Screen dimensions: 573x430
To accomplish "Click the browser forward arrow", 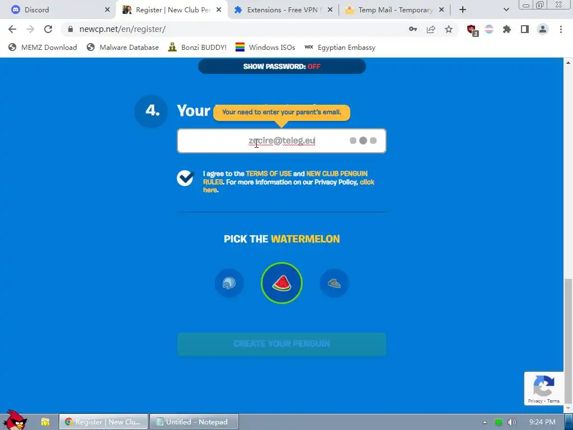I will (30, 29).
